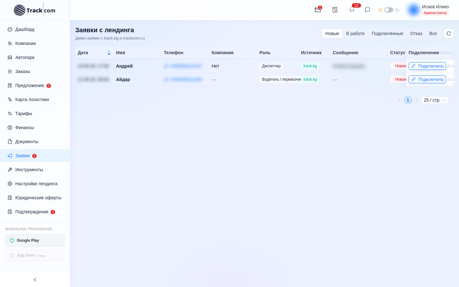Switch to the Подключённые tab
459x287 pixels.
pyautogui.click(x=387, y=33)
